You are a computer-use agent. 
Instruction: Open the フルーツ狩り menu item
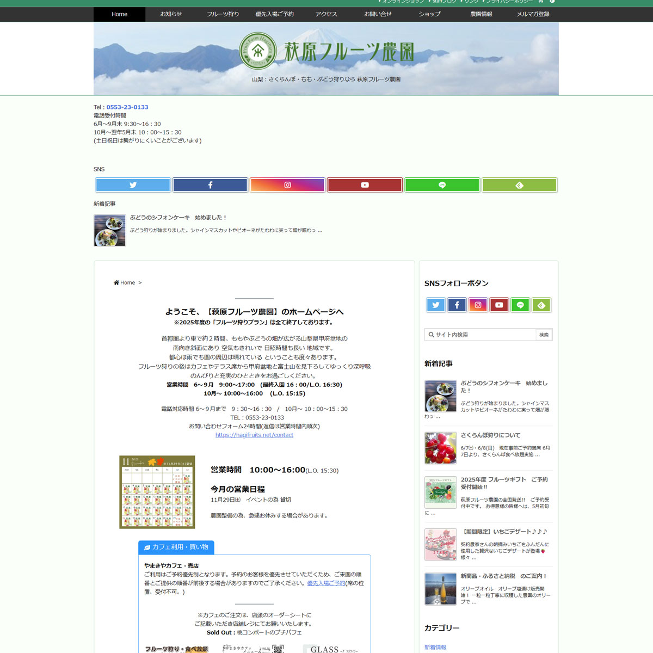(223, 14)
